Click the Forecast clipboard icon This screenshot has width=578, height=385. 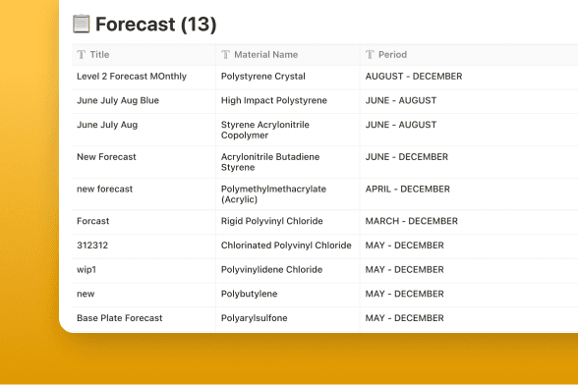coord(81,24)
